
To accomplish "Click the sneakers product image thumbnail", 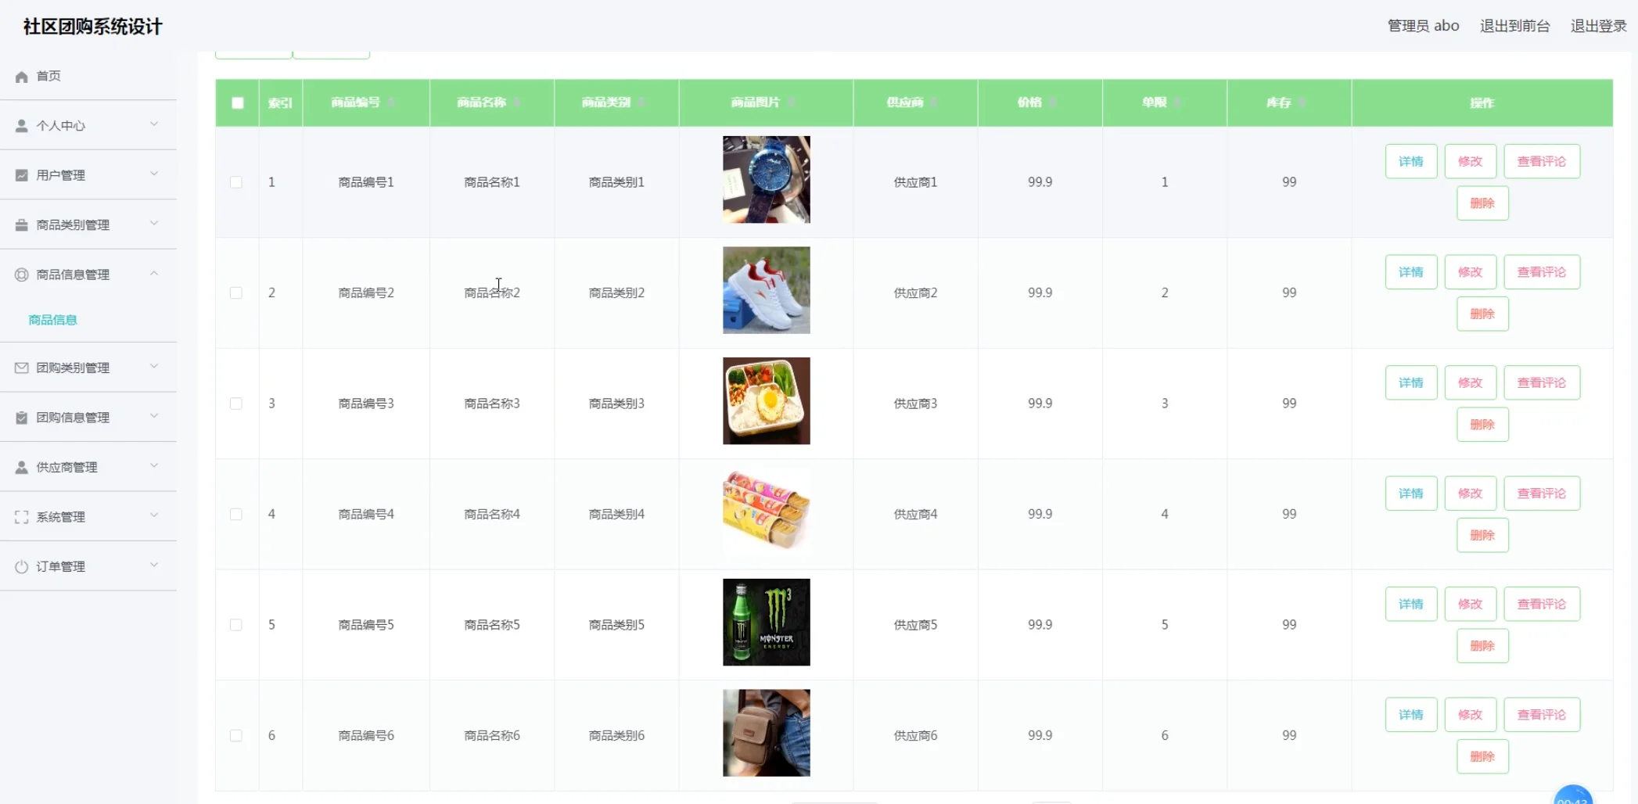I will tap(766, 290).
